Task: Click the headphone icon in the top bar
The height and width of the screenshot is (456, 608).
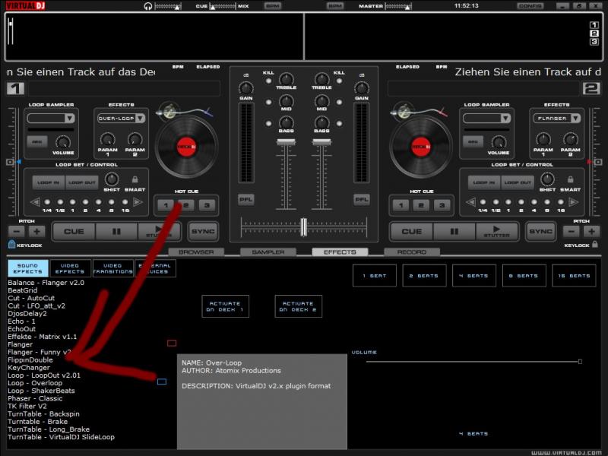Action: click(x=147, y=6)
